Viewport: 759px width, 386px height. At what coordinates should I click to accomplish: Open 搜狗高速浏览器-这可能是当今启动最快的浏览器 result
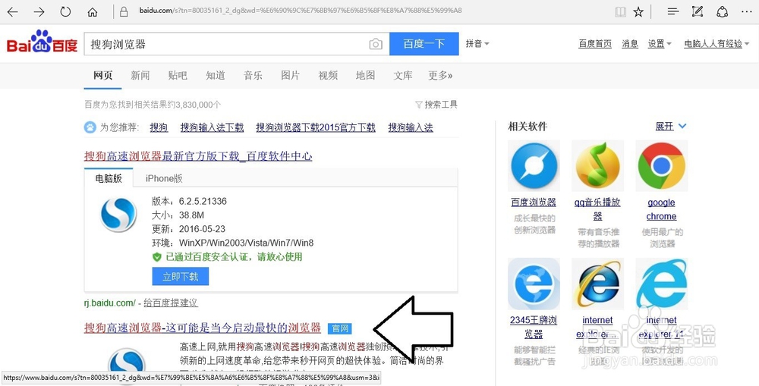click(203, 328)
